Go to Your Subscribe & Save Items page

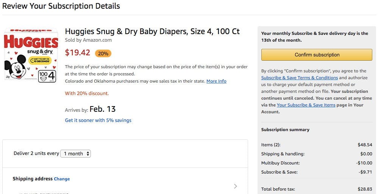(306, 105)
